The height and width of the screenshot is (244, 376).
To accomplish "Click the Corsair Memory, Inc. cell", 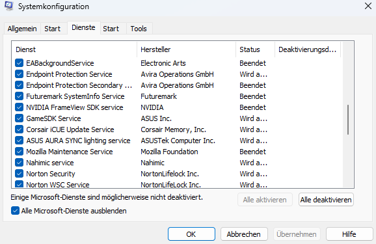I will point(174,129).
